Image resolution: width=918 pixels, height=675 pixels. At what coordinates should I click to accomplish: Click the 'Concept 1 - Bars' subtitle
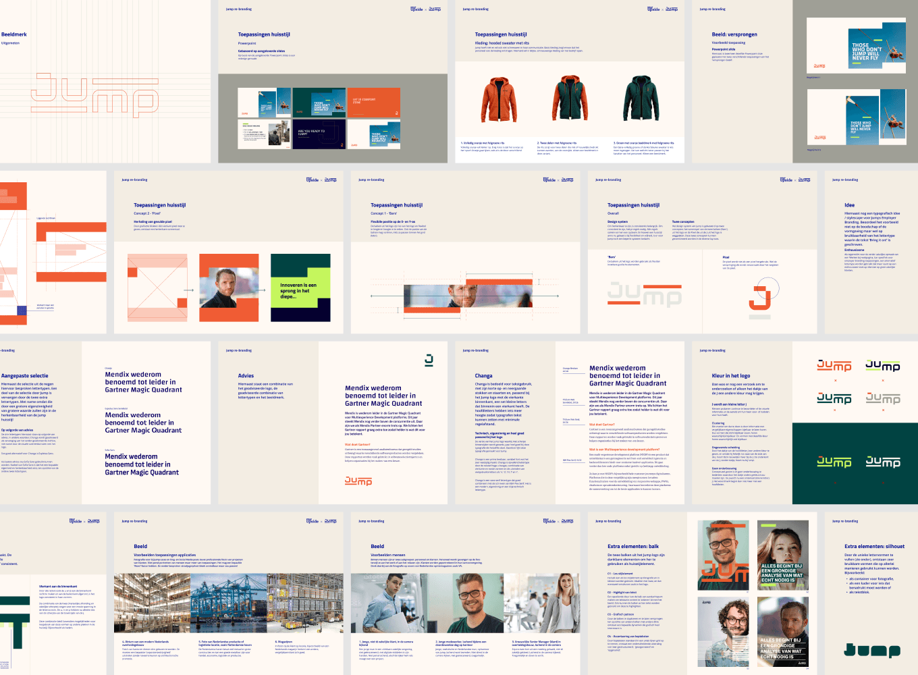point(383,213)
